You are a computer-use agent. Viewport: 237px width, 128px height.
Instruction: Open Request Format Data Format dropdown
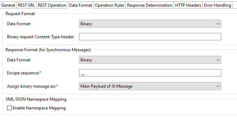click(x=150, y=24)
